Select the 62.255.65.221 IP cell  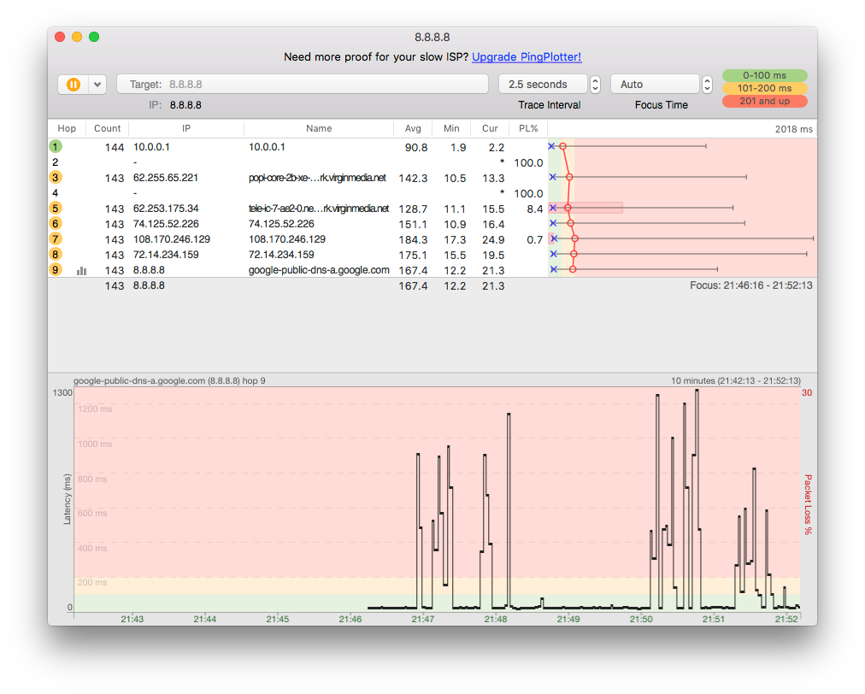[x=166, y=178]
